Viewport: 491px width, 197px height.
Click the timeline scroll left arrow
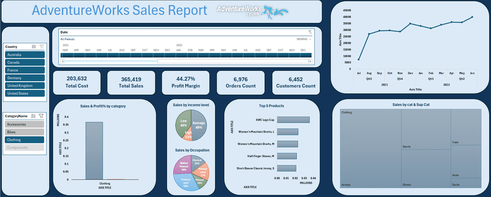(x=62, y=61)
